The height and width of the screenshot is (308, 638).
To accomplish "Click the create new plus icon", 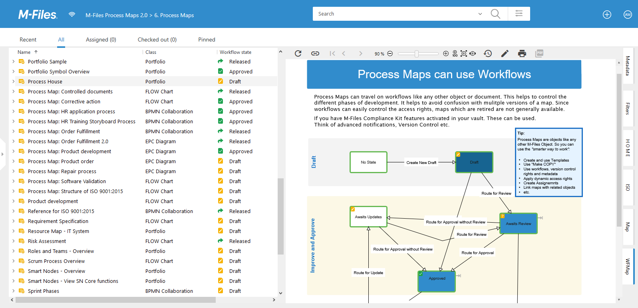I will [x=607, y=15].
